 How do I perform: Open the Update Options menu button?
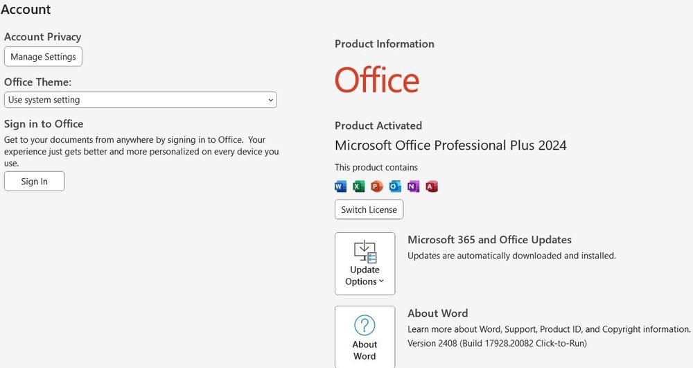[x=365, y=264]
